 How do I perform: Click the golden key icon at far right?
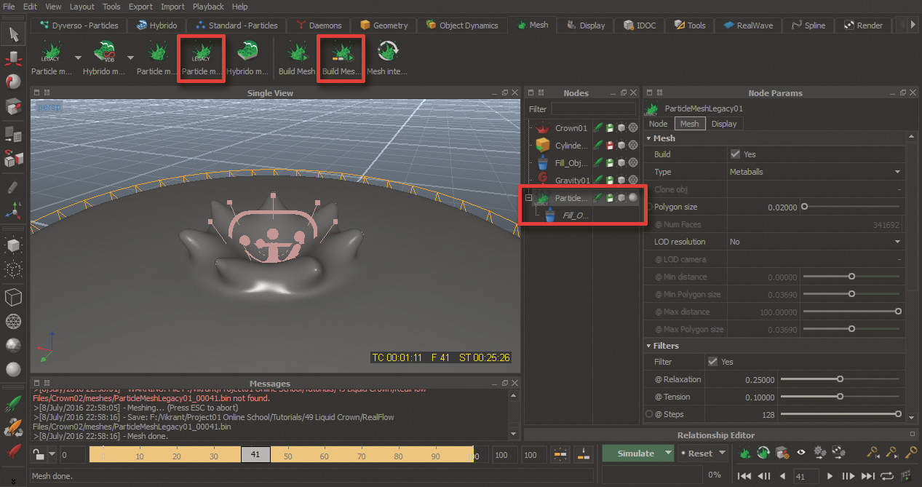click(910, 453)
